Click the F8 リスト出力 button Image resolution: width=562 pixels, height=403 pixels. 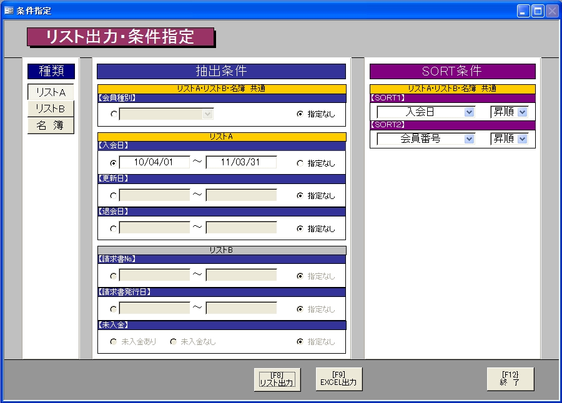277,379
